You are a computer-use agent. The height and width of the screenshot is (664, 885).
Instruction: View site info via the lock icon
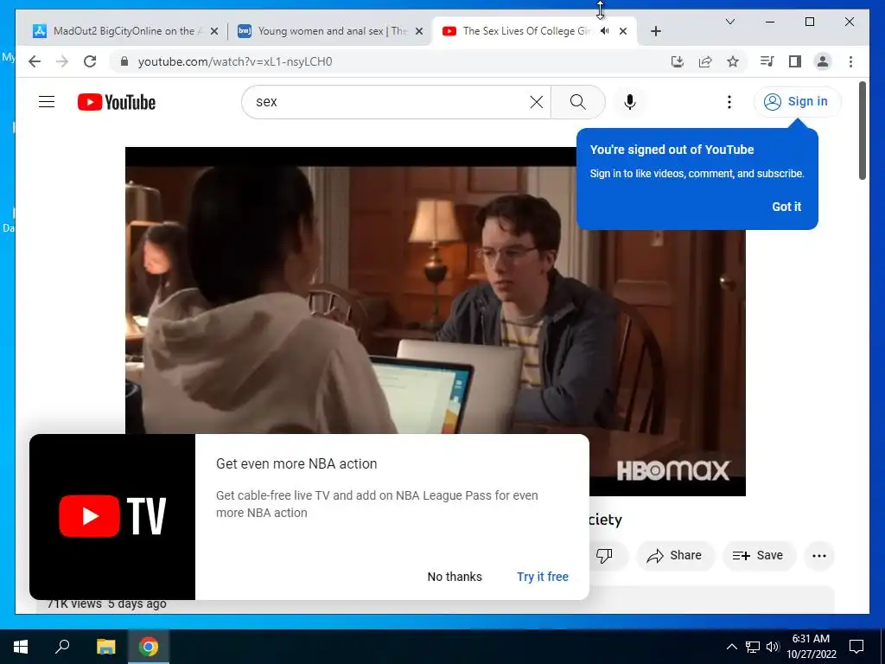tap(124, 61)
